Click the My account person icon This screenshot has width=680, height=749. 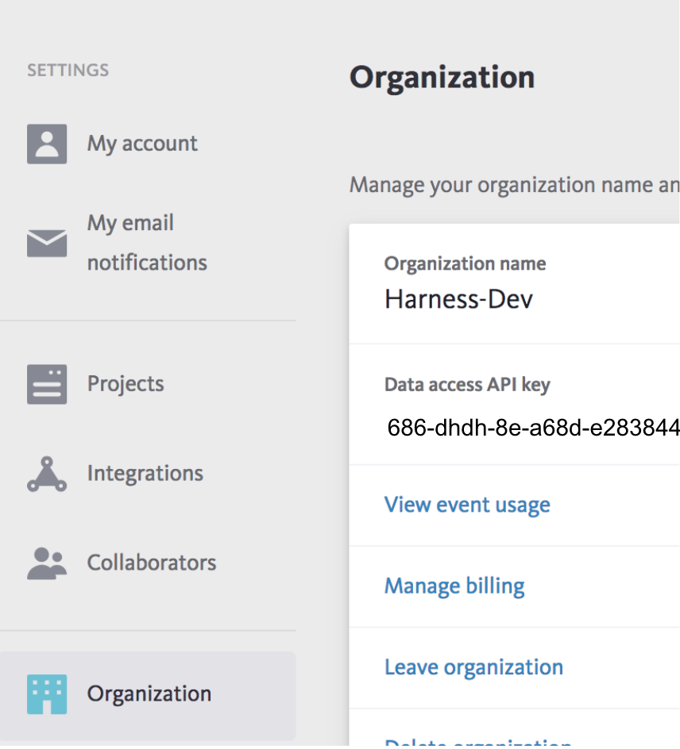pos(47,144)
